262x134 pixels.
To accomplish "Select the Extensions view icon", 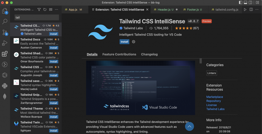I will (5, 54).
